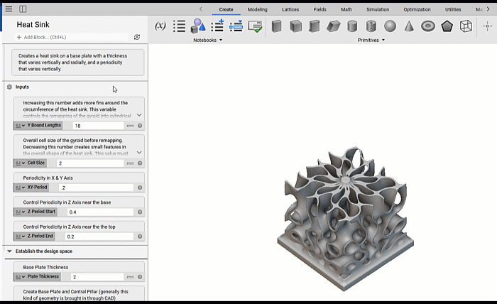The height and width of the screenshot is (304, 497).
Task: Collapse the Establish the design space section
Action: pos(9,251)
